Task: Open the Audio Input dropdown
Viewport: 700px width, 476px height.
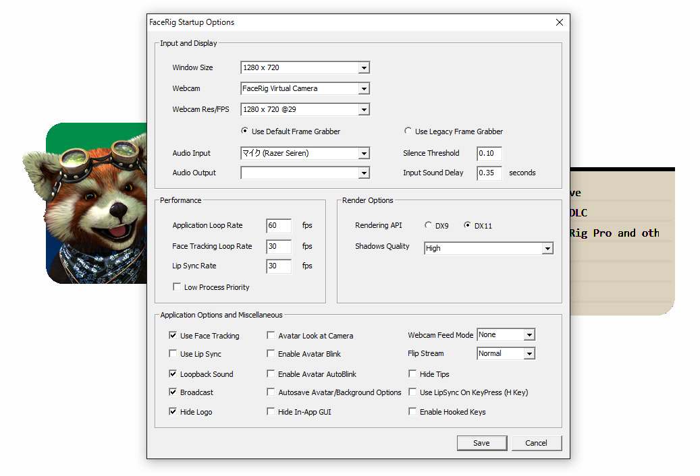Action: (x=364, y=153)
